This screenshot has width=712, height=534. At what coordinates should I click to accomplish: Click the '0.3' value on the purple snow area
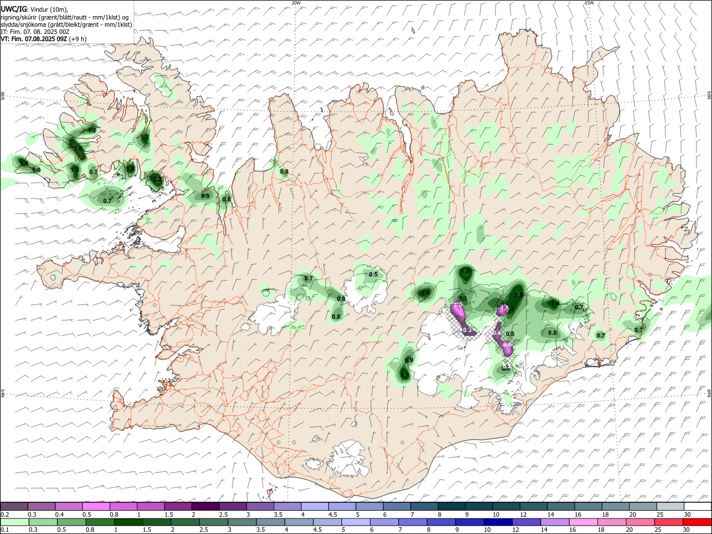pos(467,331)
